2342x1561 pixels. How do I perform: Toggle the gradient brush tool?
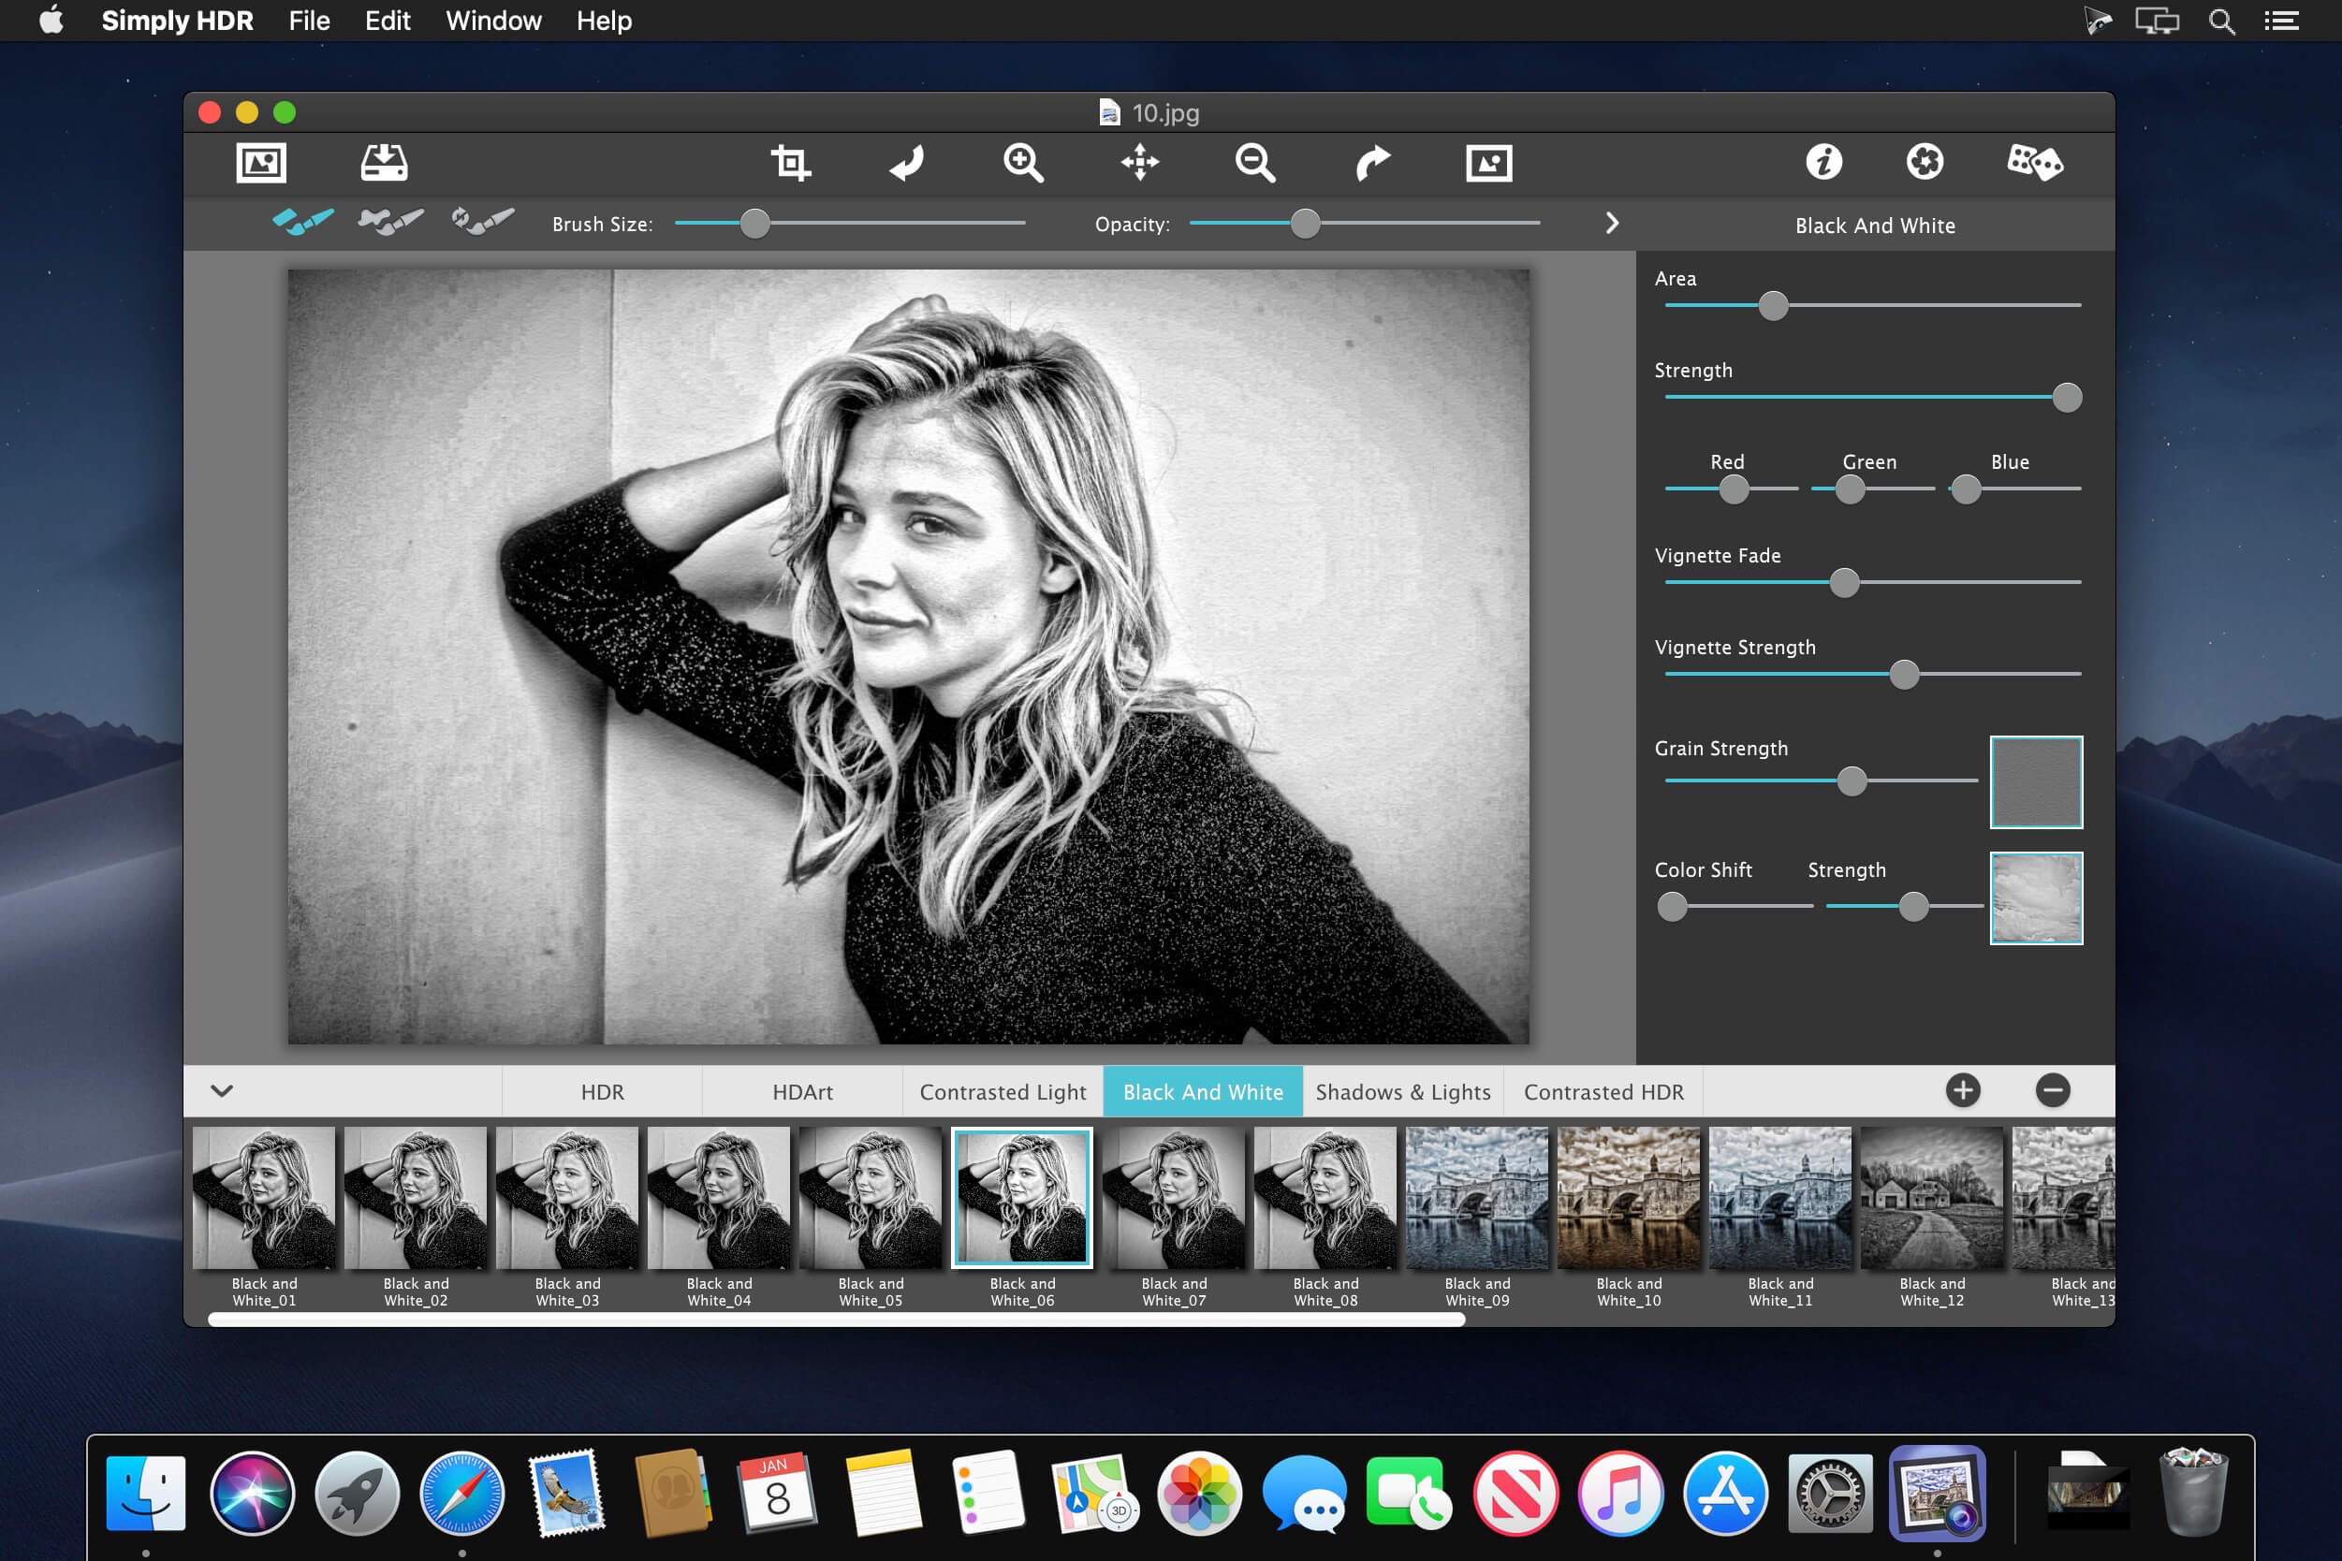tap(387, 221)
